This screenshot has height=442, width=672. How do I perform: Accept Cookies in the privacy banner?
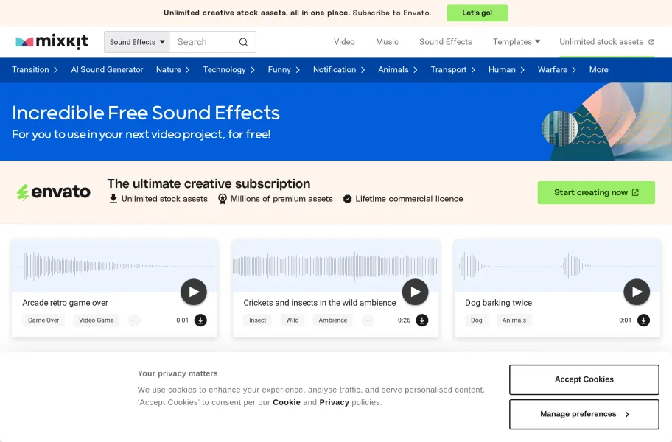584,379
